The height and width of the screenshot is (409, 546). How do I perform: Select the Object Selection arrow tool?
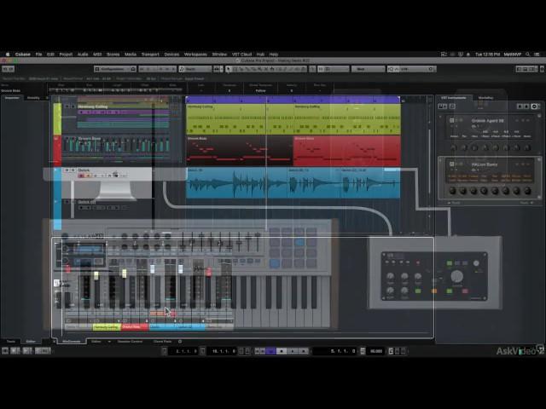point(229,69)
